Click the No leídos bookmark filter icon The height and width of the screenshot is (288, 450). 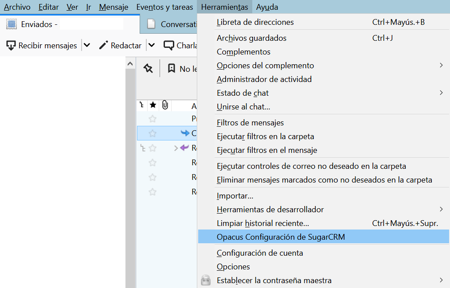tap(171, 69)
